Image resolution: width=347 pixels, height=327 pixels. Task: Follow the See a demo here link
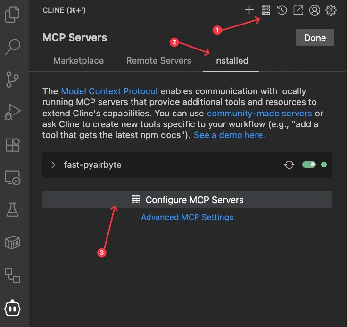[229, 135]
